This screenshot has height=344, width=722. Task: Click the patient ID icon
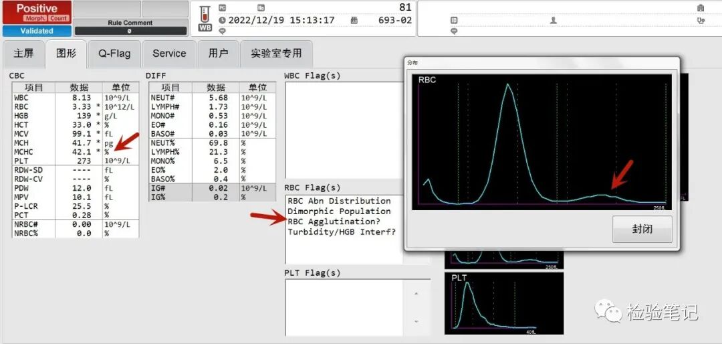pyautogui.click(x=454, y=20)
